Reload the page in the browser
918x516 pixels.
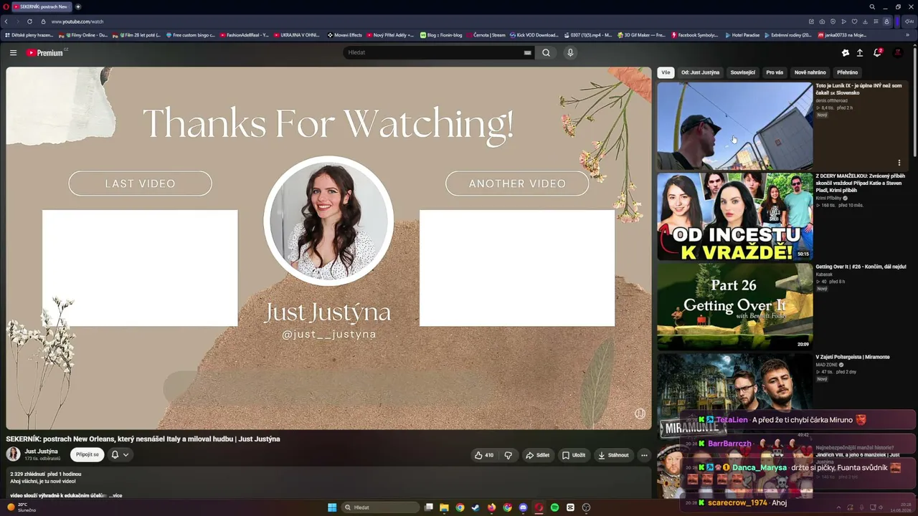pos(29,21)
